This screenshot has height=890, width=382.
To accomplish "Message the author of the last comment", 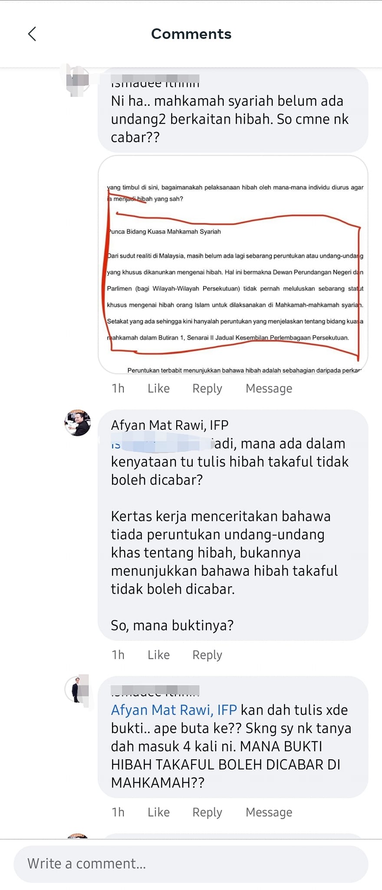I will click(269, 812).
